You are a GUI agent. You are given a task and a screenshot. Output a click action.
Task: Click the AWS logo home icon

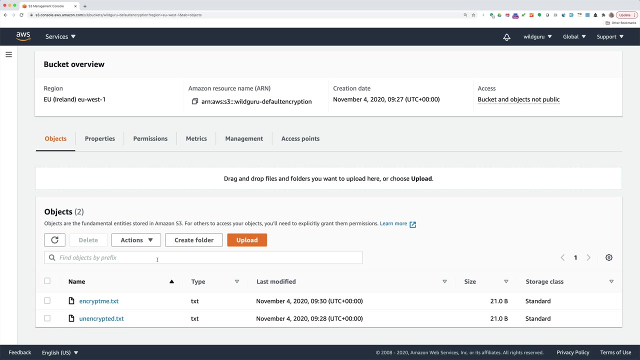pyautogui.click(x=23, y=36)
